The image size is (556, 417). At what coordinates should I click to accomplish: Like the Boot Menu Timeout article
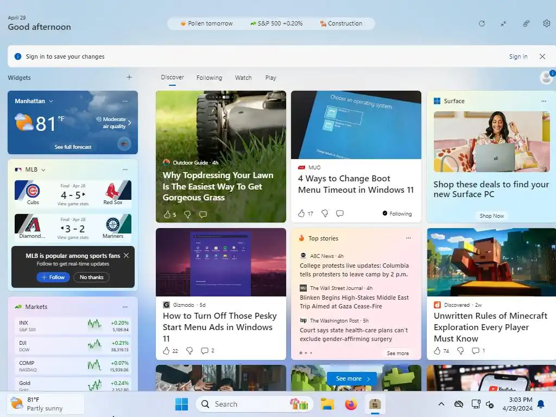point(301,213)
